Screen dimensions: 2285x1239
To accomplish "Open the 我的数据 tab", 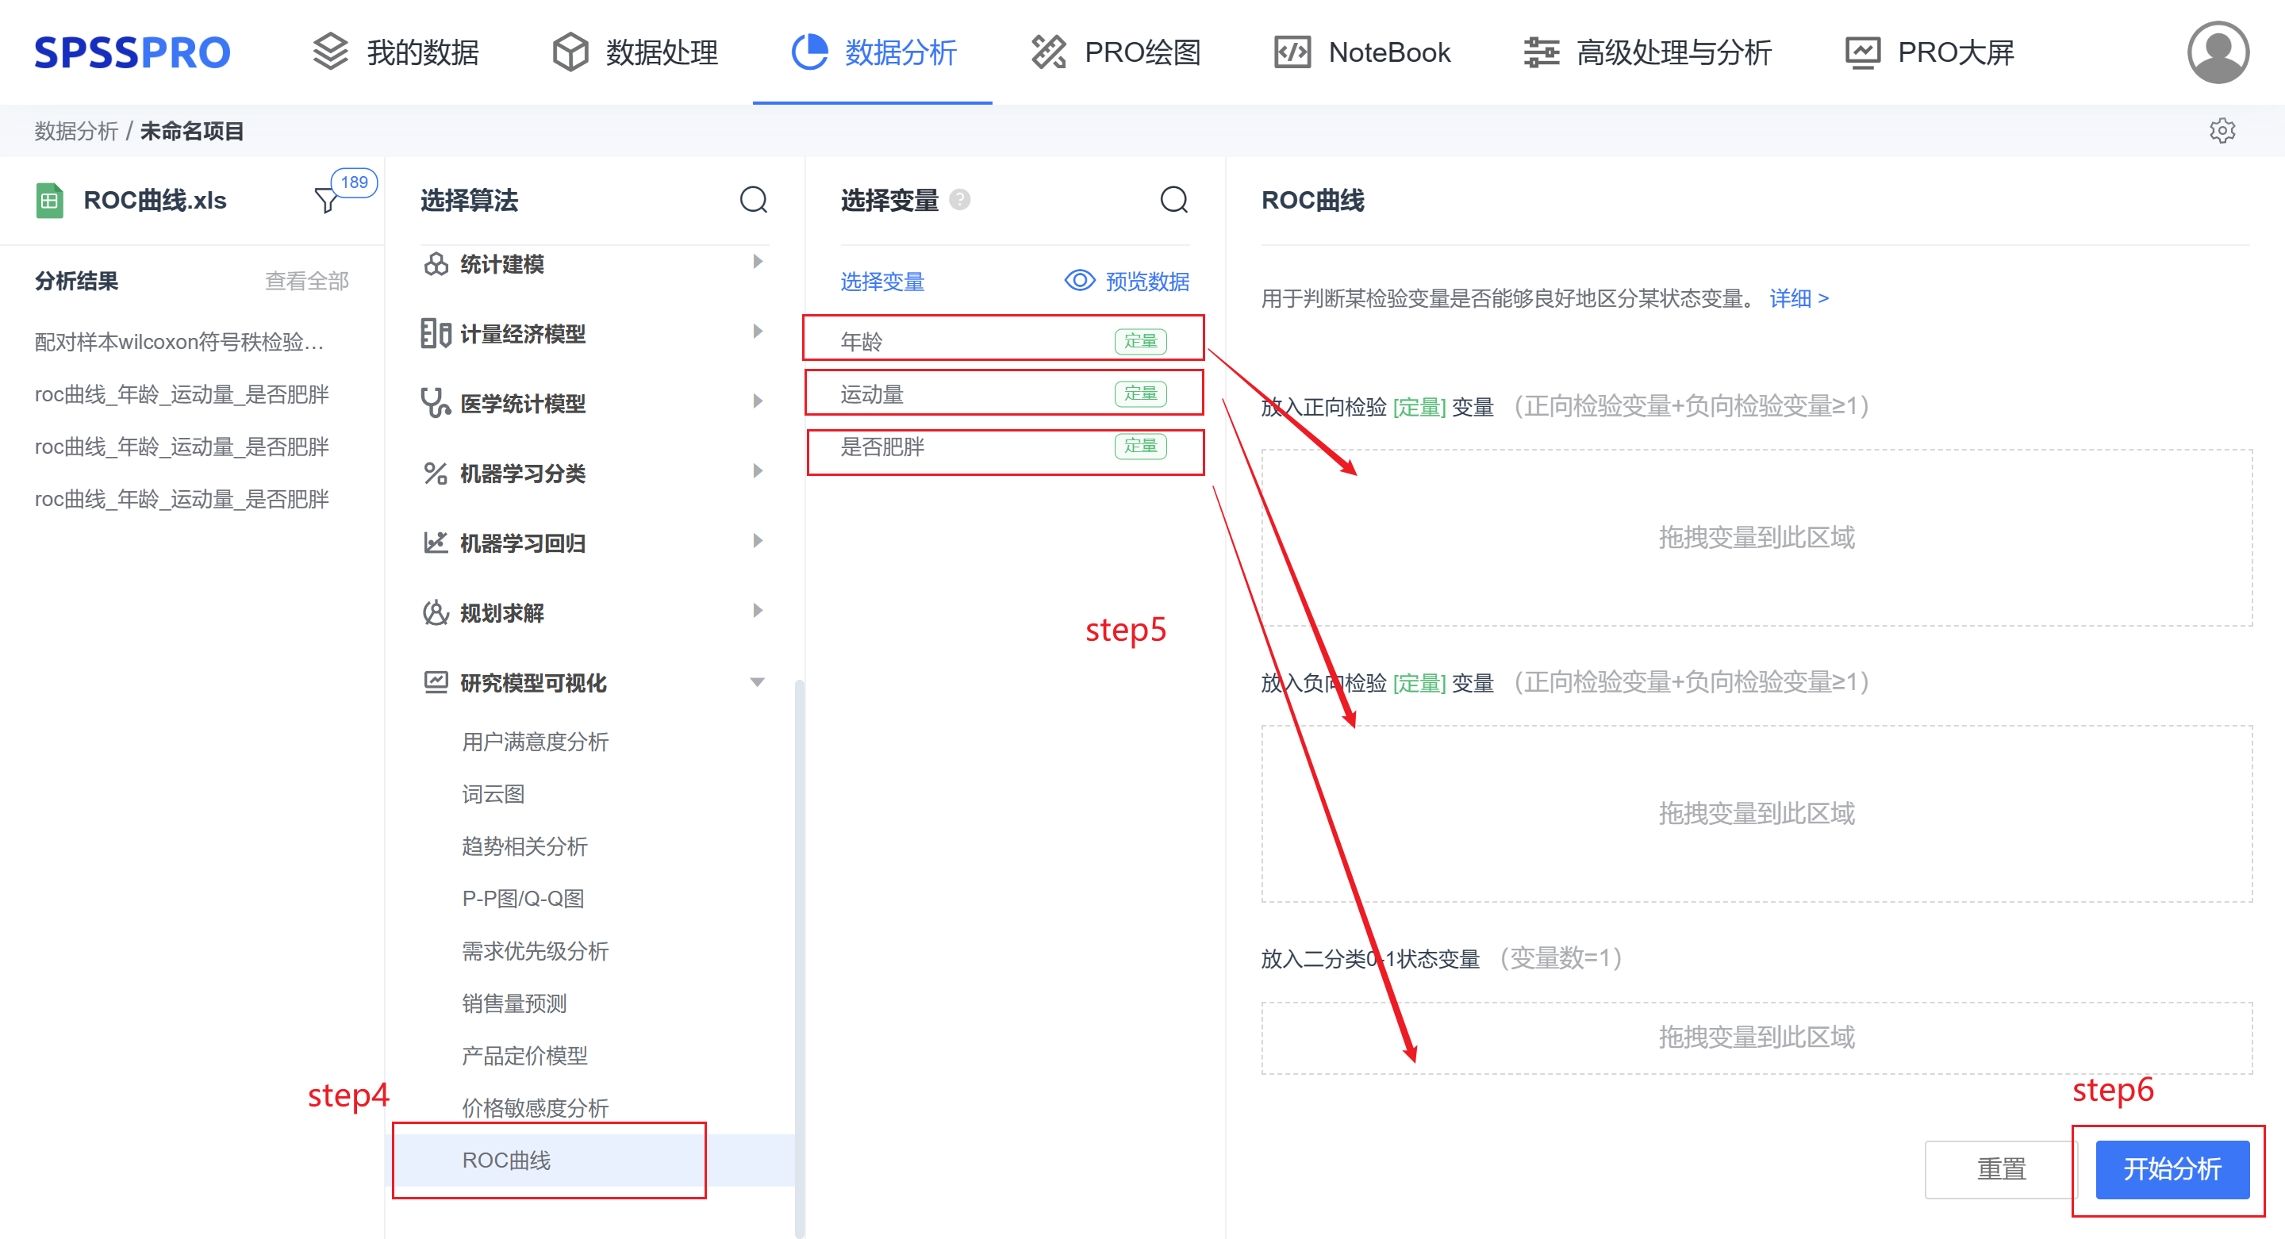I will coord(396,52).
